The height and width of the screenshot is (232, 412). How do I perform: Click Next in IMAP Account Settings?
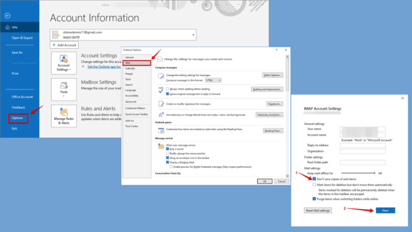(386, 210)
